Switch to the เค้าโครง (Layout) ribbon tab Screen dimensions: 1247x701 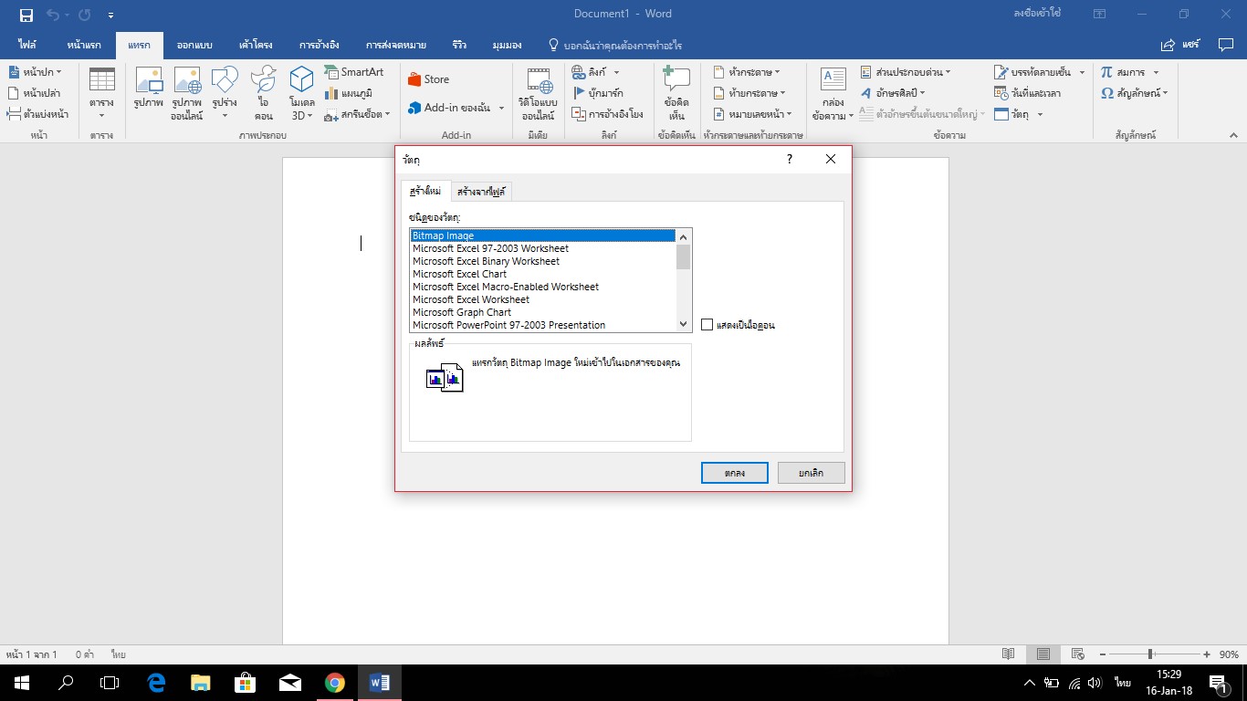pyautogui.click(x=256, y=45)
